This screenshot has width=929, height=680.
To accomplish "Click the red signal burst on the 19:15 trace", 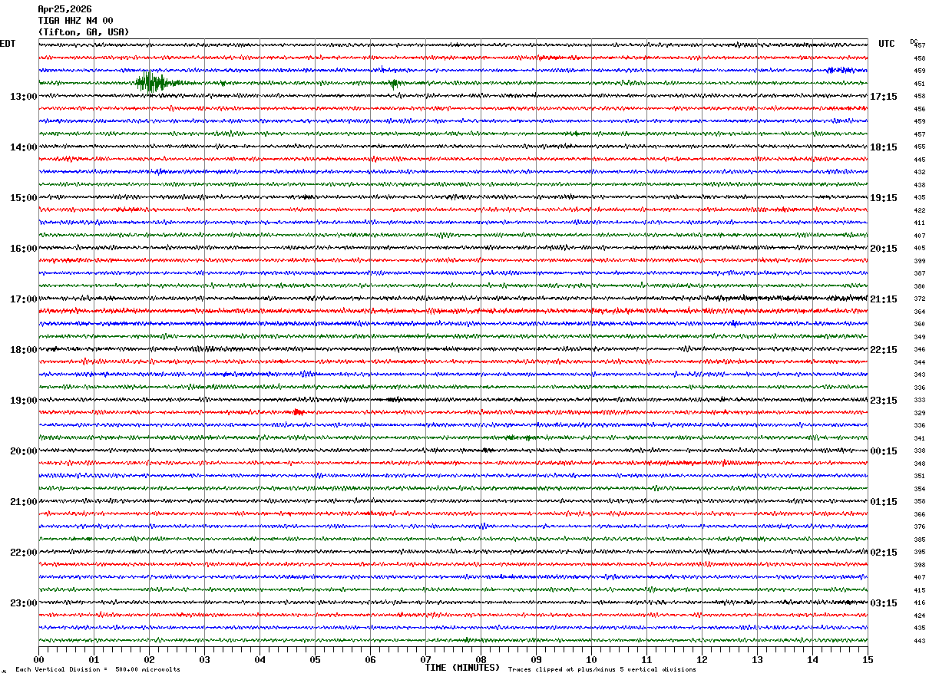I will (x=298, y=412).
